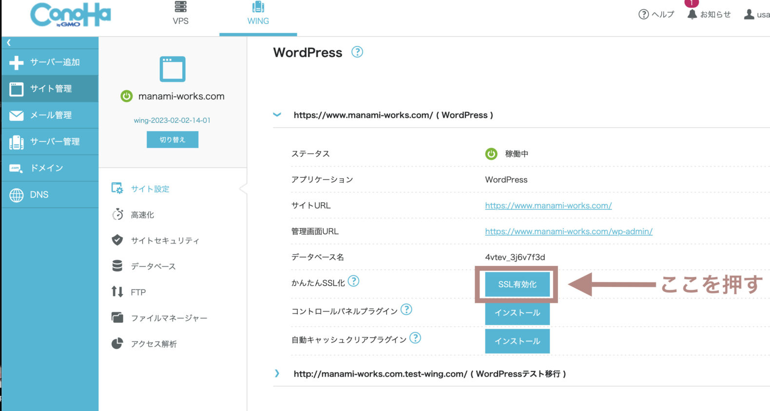Select サイト設定 in the submenu
This screenshot has height=411, width=770.
pos(150,189)
